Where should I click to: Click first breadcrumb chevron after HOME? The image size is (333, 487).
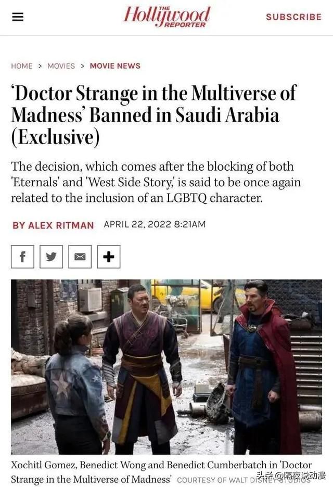click(x=40, y=66)
